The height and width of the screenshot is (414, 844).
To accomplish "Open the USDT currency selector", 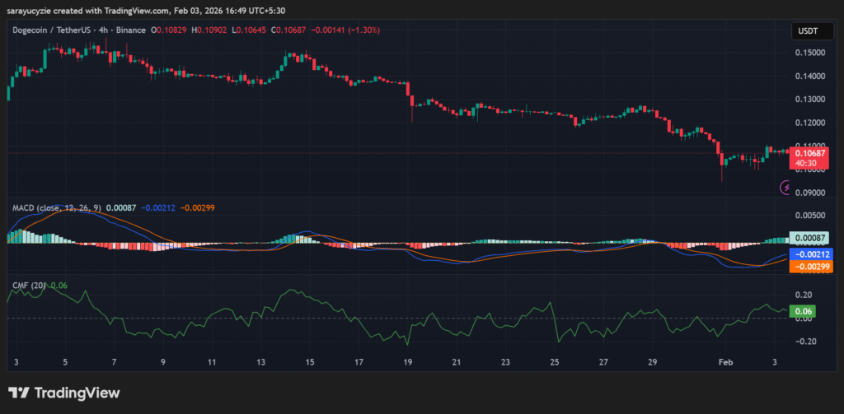I will [805, 30].
